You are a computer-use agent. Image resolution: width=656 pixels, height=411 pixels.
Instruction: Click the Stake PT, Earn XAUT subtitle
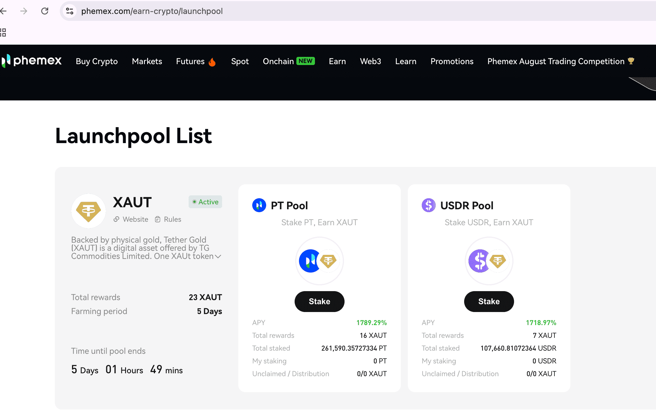[320, 222]
